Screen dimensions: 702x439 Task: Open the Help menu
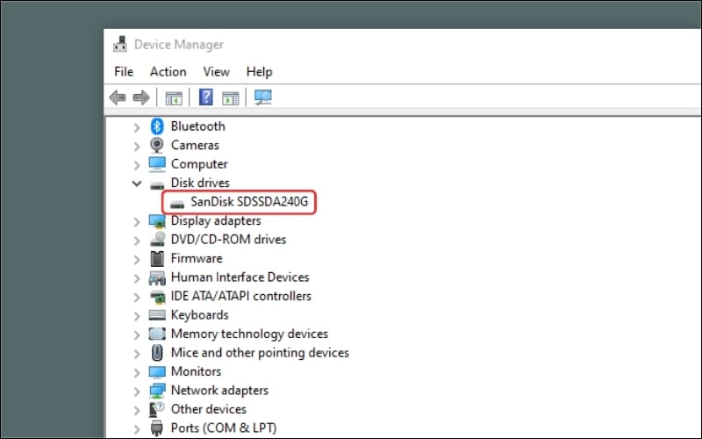pyautogui.click(x=259, y=72)
